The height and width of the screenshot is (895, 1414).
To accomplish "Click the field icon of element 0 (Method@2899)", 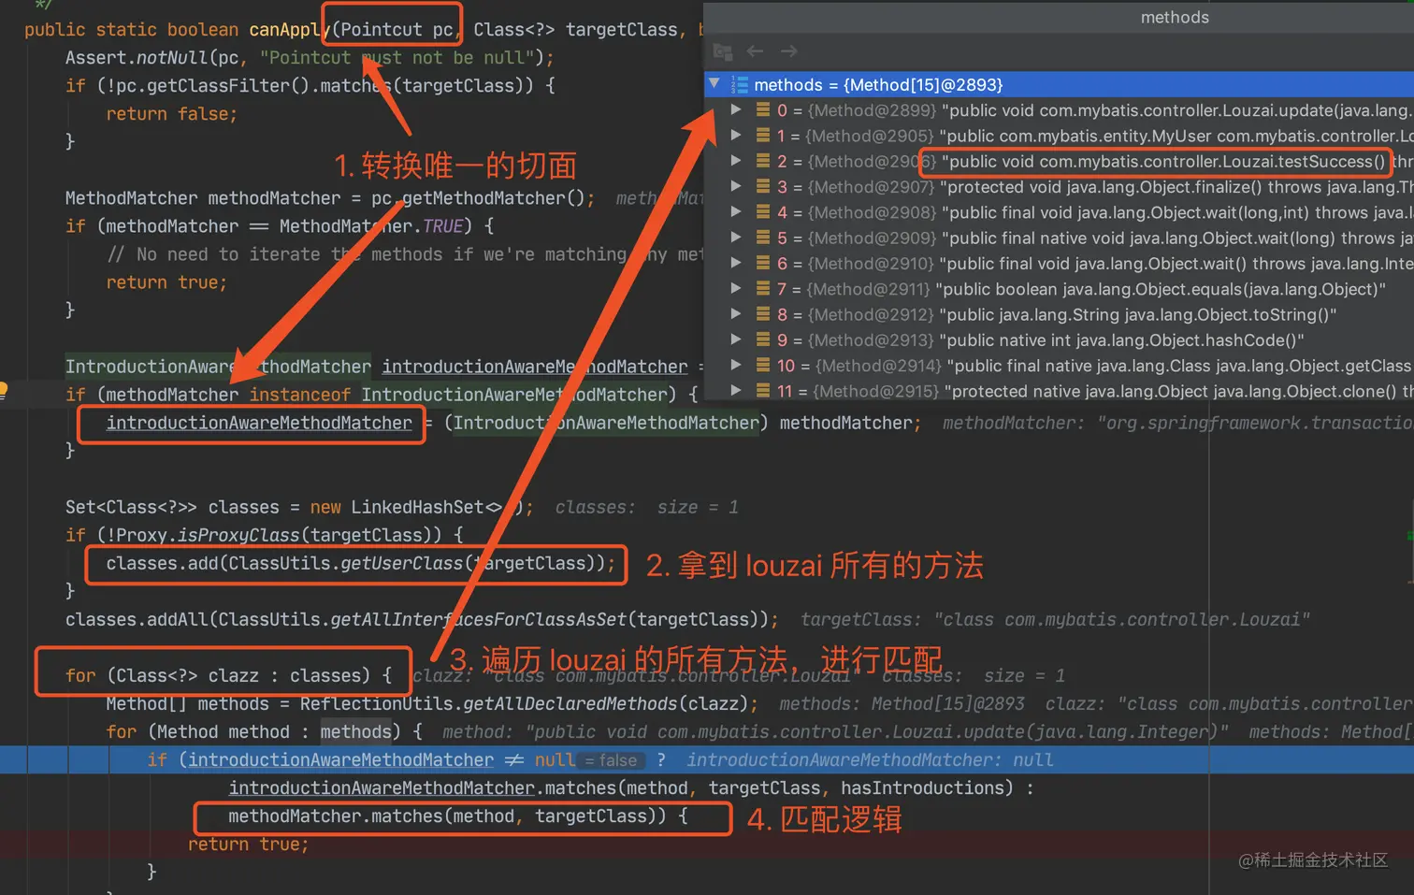I will click(763, 109).
